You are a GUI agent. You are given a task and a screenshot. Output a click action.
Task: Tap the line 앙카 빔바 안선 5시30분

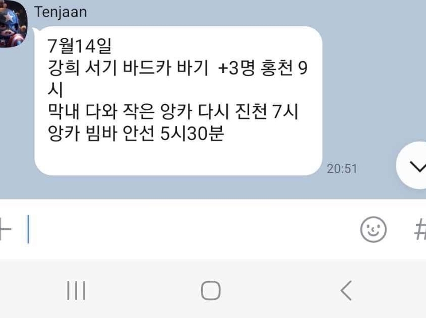(136, 133)
